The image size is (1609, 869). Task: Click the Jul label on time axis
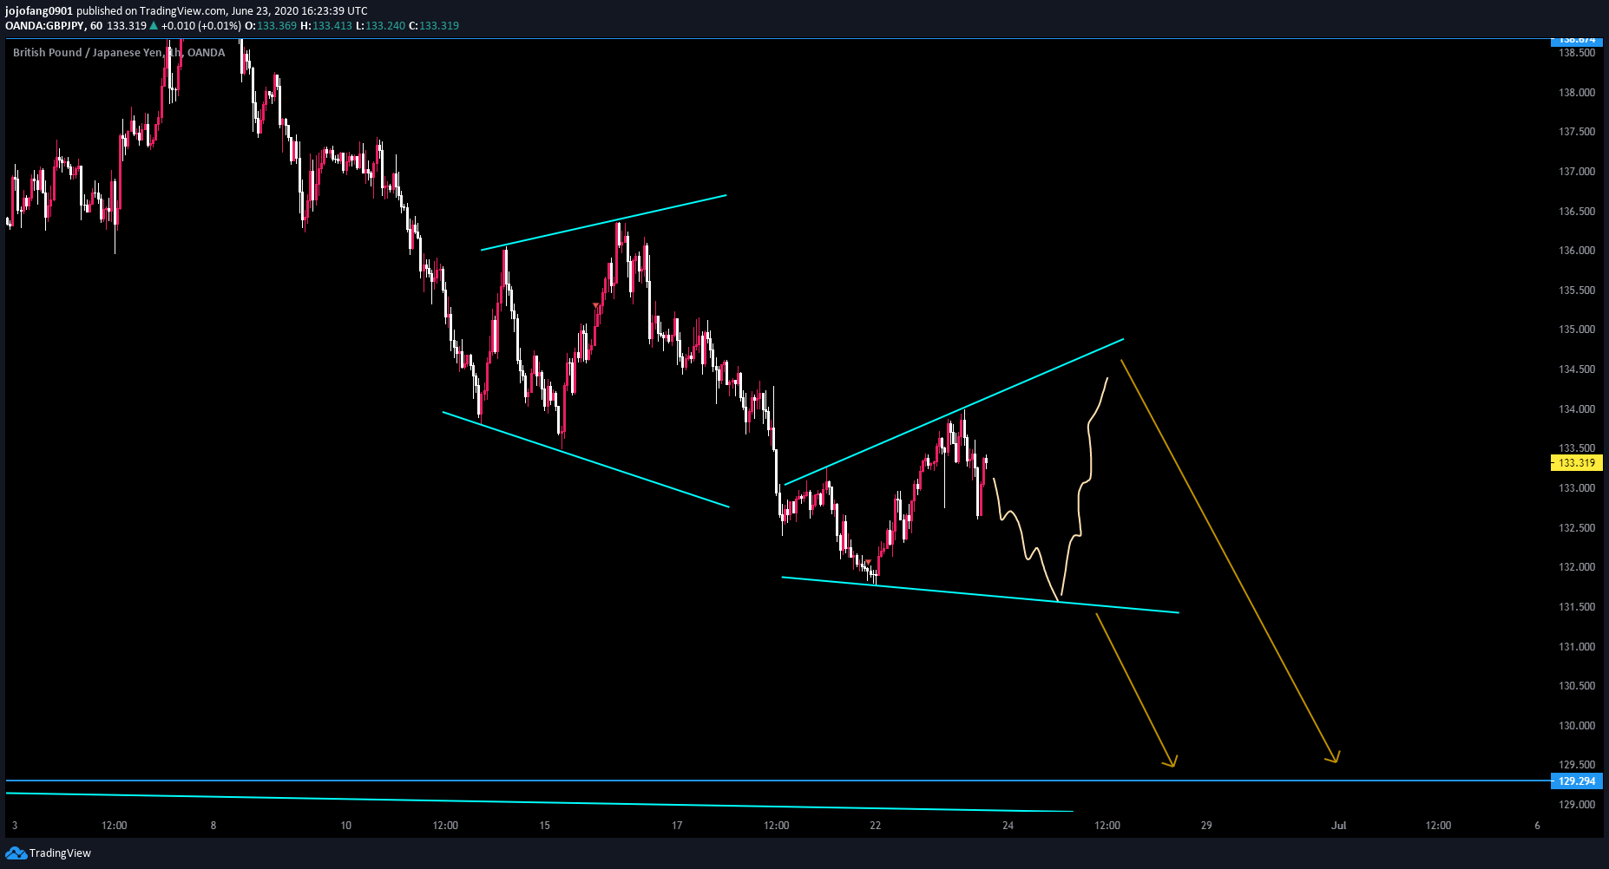[x=1339, y=826]
